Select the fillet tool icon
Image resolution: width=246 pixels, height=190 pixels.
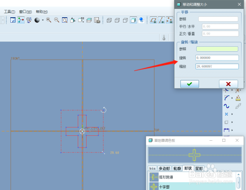(226, 90)
